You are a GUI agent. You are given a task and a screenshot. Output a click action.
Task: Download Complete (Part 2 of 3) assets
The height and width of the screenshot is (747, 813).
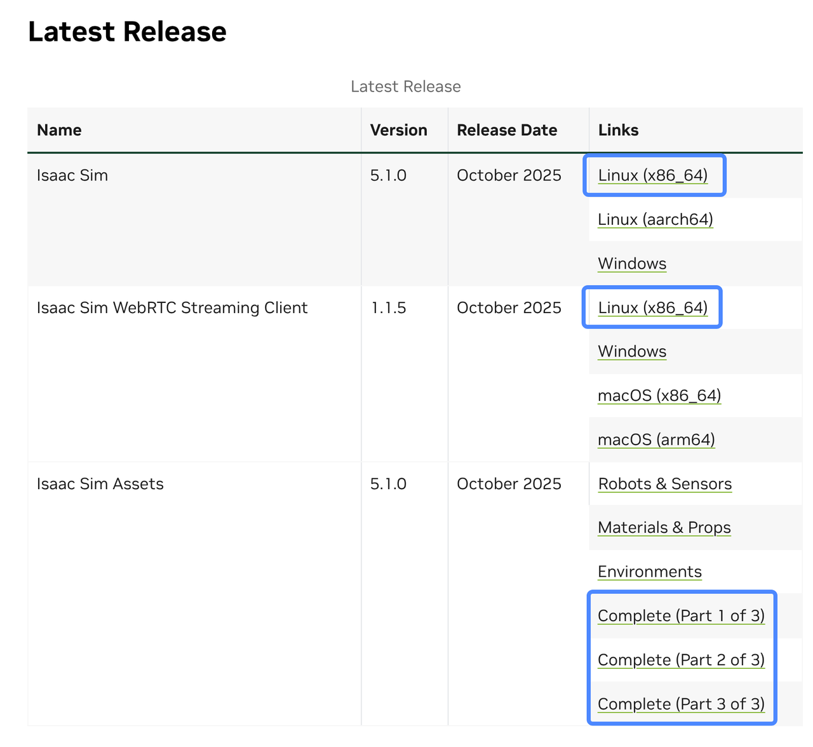pyautogui.click(x=681, y=660)
